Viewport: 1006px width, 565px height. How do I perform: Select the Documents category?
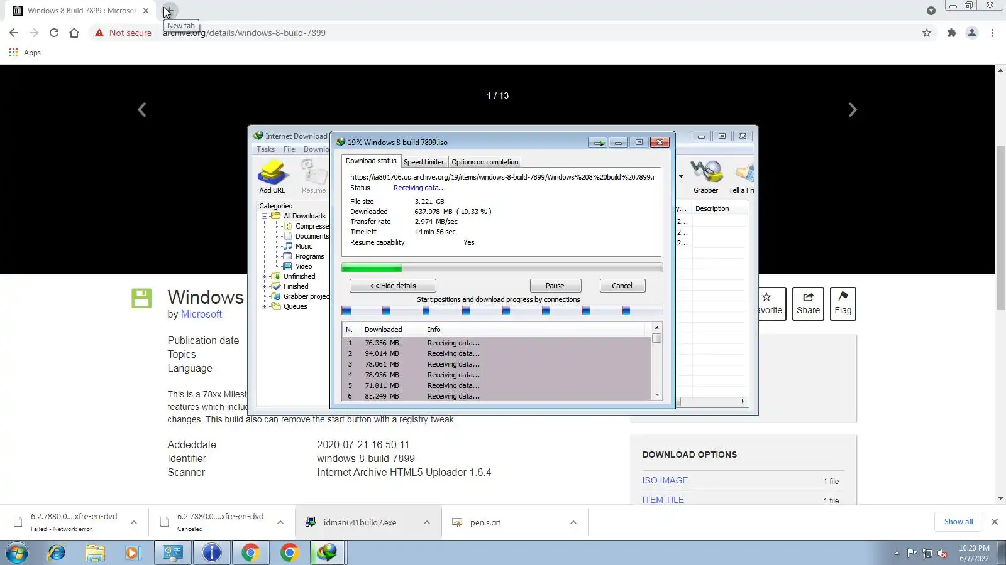[x=312, y=236]
